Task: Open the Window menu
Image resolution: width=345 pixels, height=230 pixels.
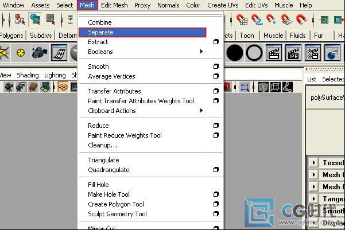Action: 13,5
